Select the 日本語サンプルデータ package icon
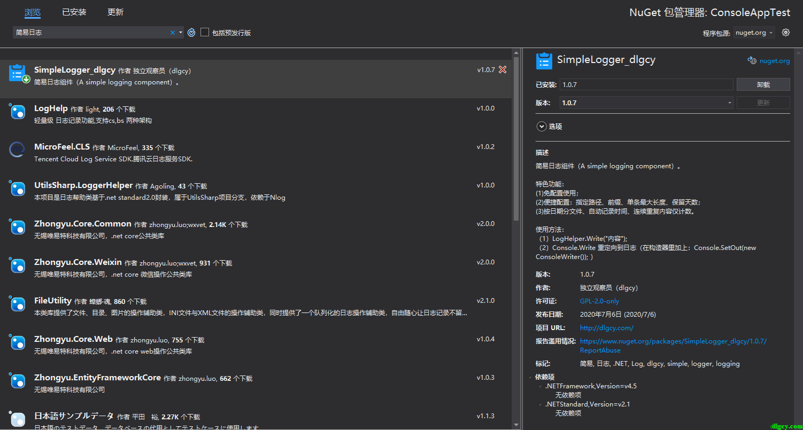Viewport: 803px width, 430px height. coord(17,419)
